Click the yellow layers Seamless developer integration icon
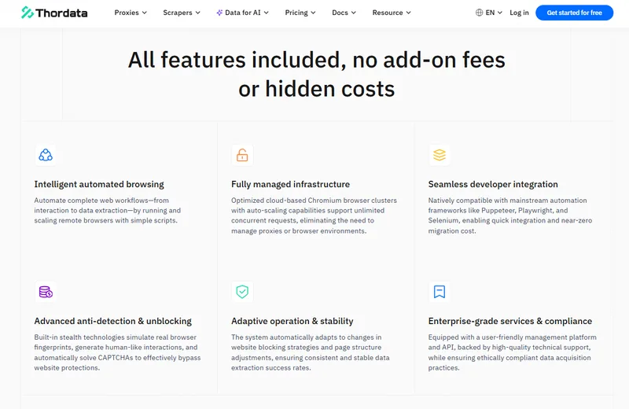This screenshot has width=629, height=409. [440, 155]
